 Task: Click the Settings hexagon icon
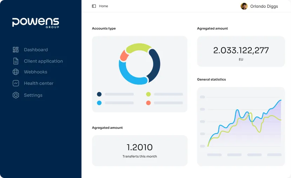(x=15, y=95)
